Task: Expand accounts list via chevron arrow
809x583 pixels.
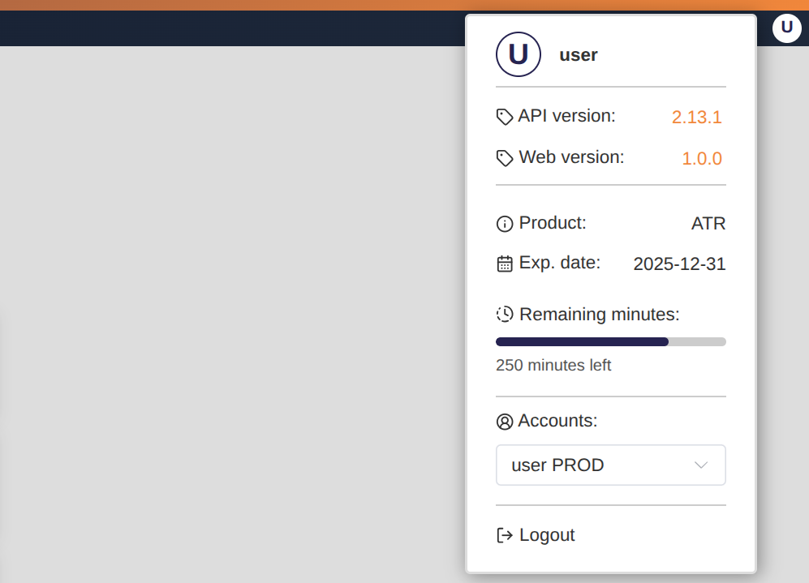Action: (701, 465)
